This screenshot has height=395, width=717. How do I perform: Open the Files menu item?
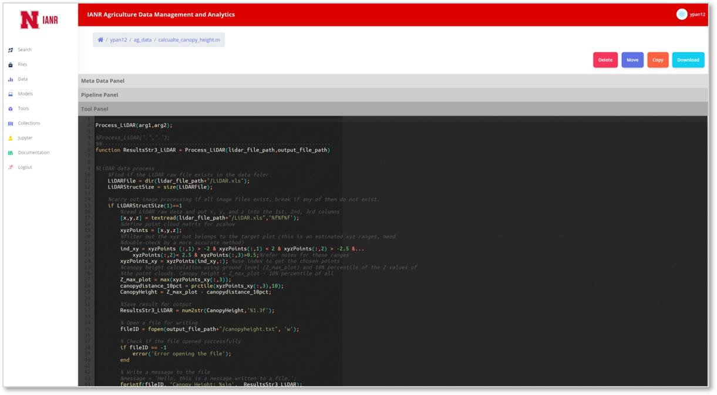[22, 65]
